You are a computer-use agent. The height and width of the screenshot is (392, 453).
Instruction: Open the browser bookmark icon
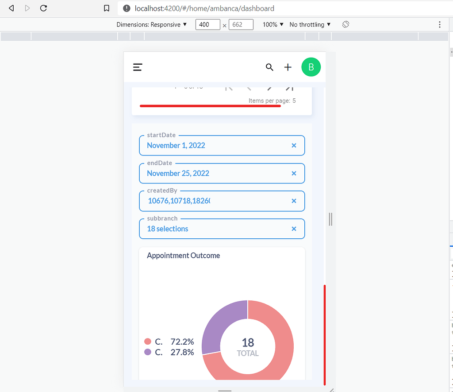coord(106,8)
